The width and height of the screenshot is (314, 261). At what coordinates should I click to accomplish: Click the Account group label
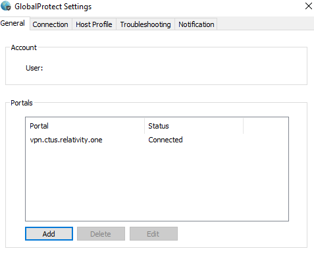click(x=24, y=47)
